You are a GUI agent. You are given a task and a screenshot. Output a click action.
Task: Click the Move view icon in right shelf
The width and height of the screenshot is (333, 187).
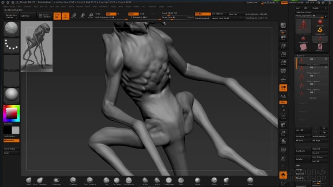(283, 125)
